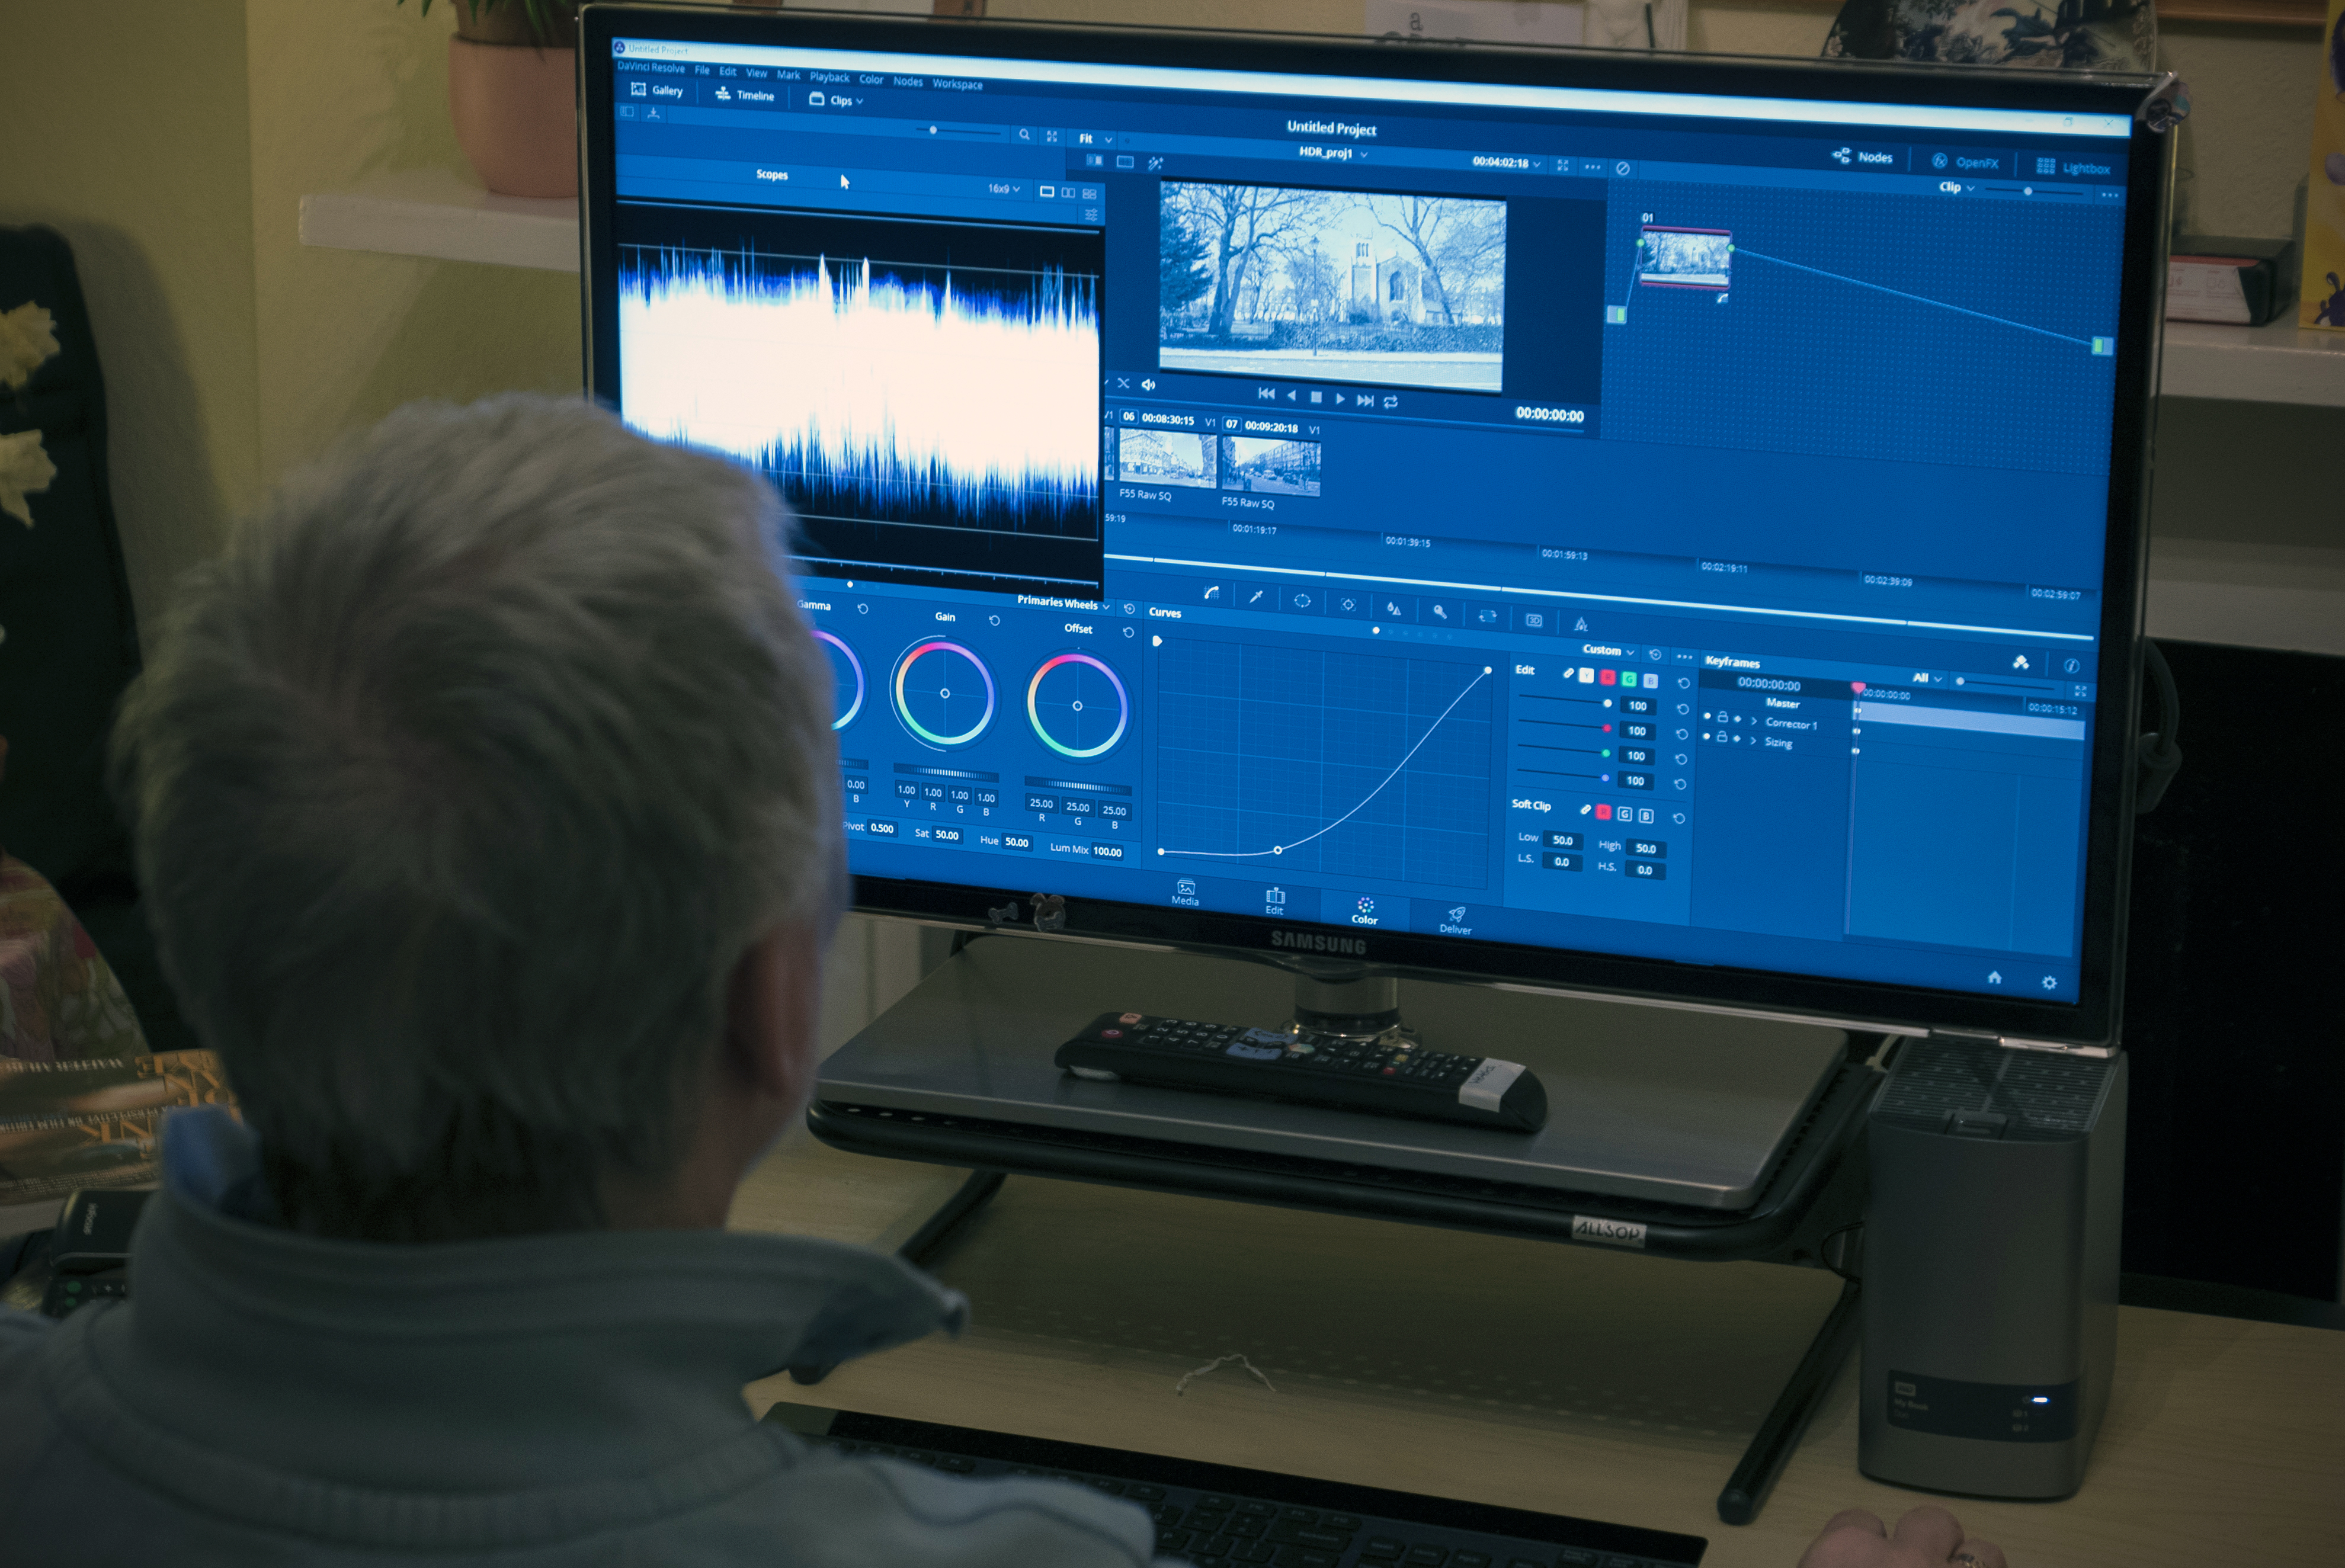Open the scopes settings icon

1091,215
